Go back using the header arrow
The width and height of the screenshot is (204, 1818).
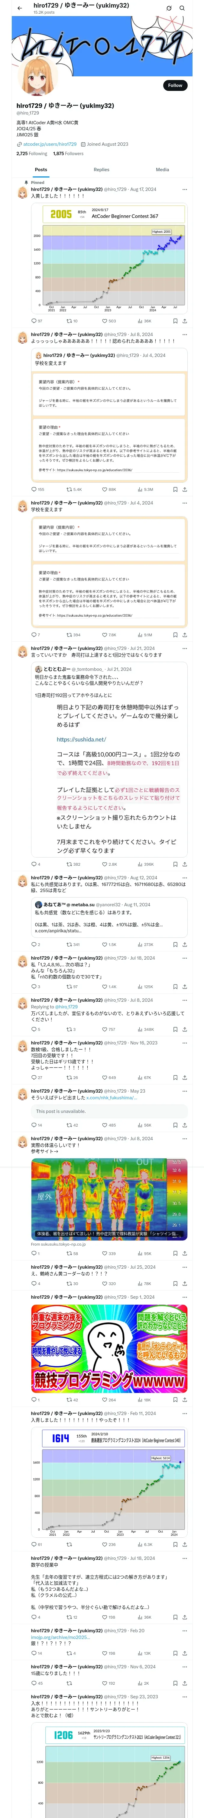tap(20, 8)
